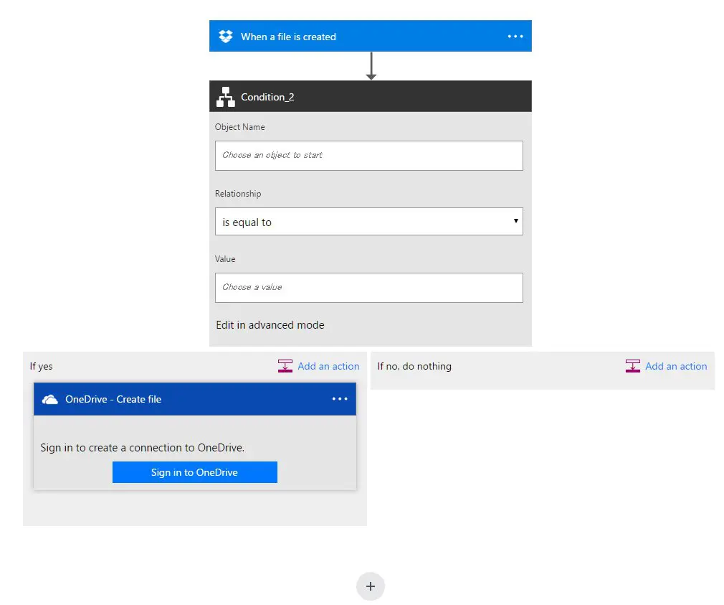Click the 'Object Name' label

coord(239,127)
